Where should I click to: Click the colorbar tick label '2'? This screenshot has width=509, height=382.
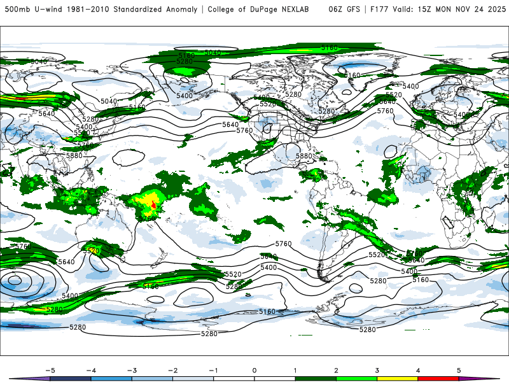(x=337, y=371)
